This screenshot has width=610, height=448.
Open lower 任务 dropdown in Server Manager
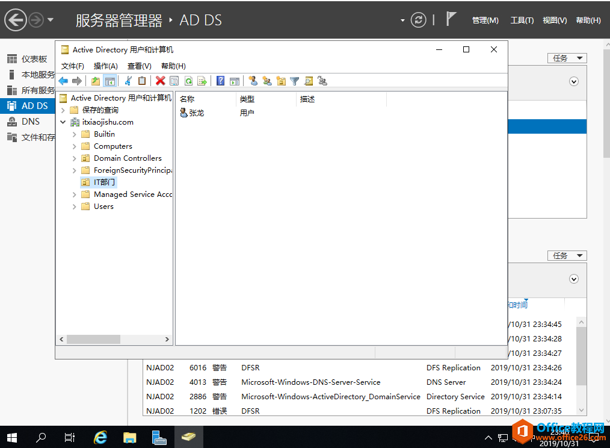(x=567, y=255)
